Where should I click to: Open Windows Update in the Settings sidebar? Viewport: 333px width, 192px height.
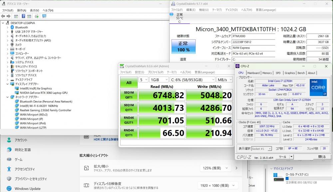27,189
